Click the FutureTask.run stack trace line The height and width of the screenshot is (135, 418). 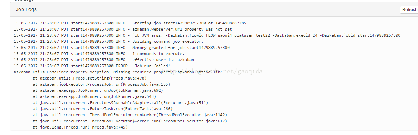click(103, 109)
